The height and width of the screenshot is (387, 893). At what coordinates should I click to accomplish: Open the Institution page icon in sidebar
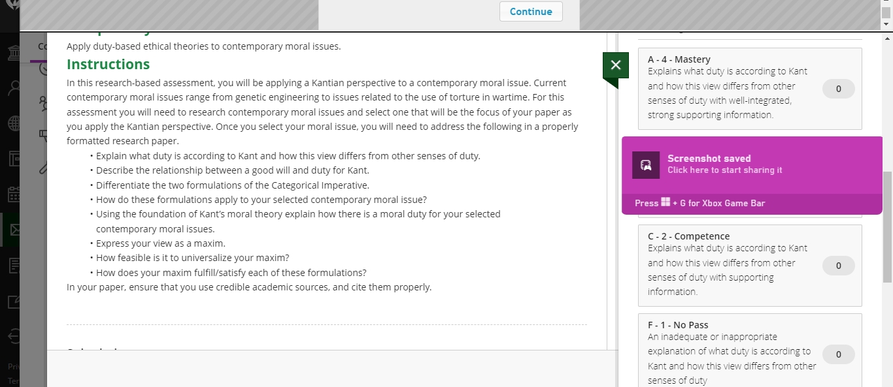(12, 54)
